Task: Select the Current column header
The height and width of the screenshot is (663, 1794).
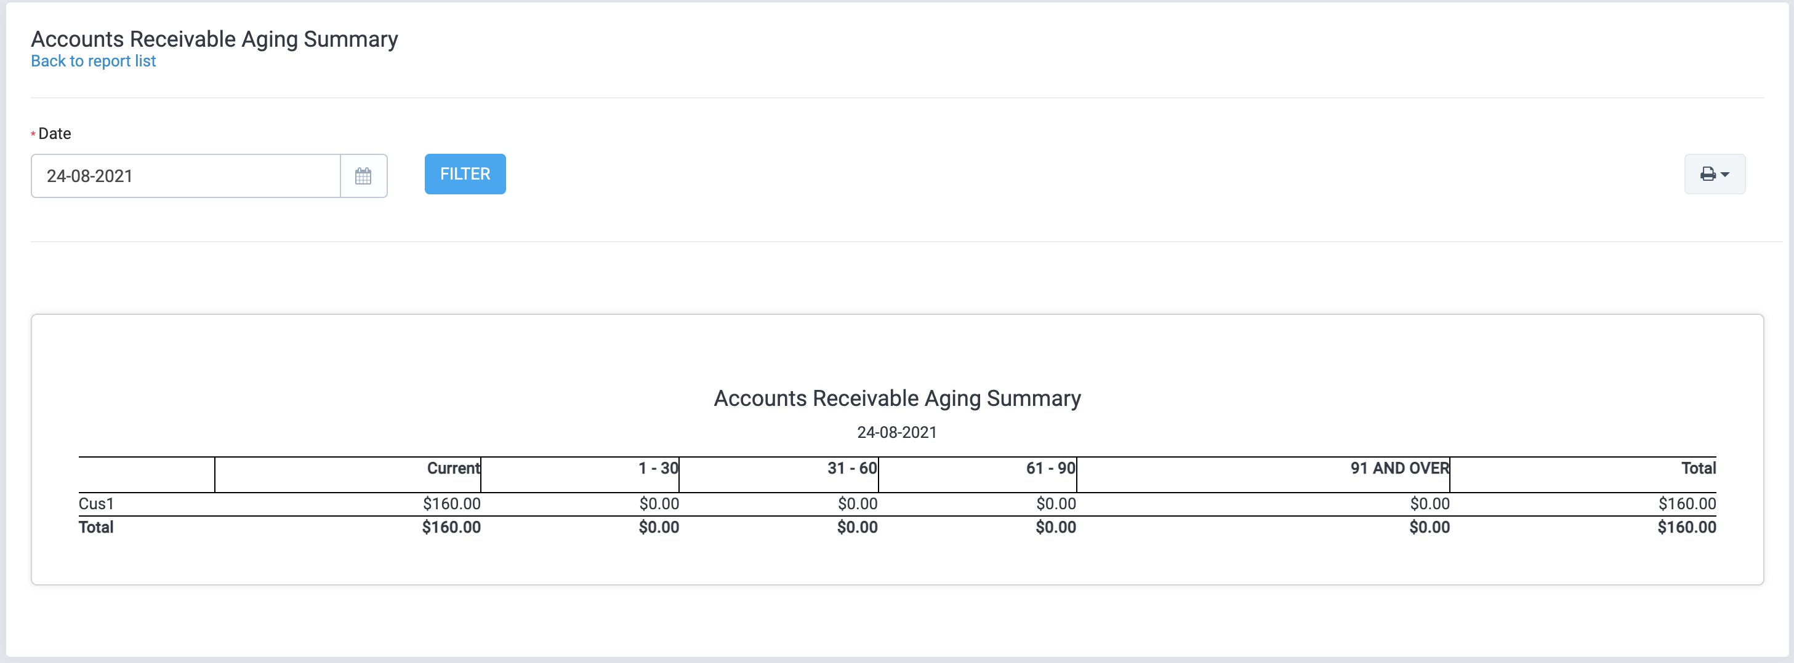Action: [x=453, y=468]
